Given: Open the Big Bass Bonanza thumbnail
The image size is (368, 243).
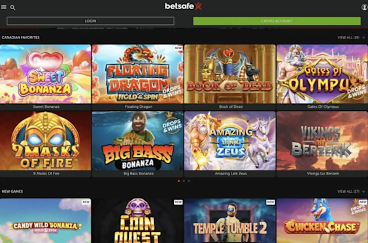Looking at the screenshot, I should tap(137, 140).
